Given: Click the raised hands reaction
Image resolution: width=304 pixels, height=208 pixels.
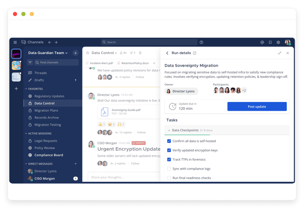Looking at the screenshot, I should click(121, 124).
